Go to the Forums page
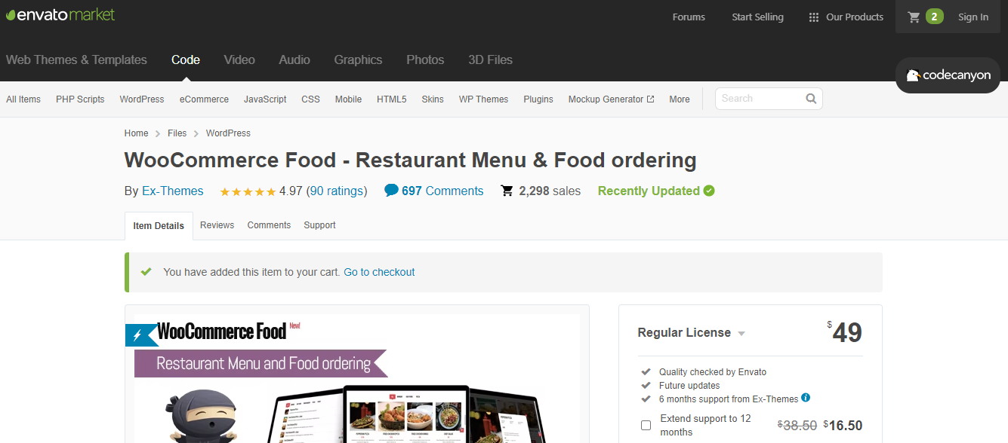Screen dimensions: 1008x443 tap(689, 17)
